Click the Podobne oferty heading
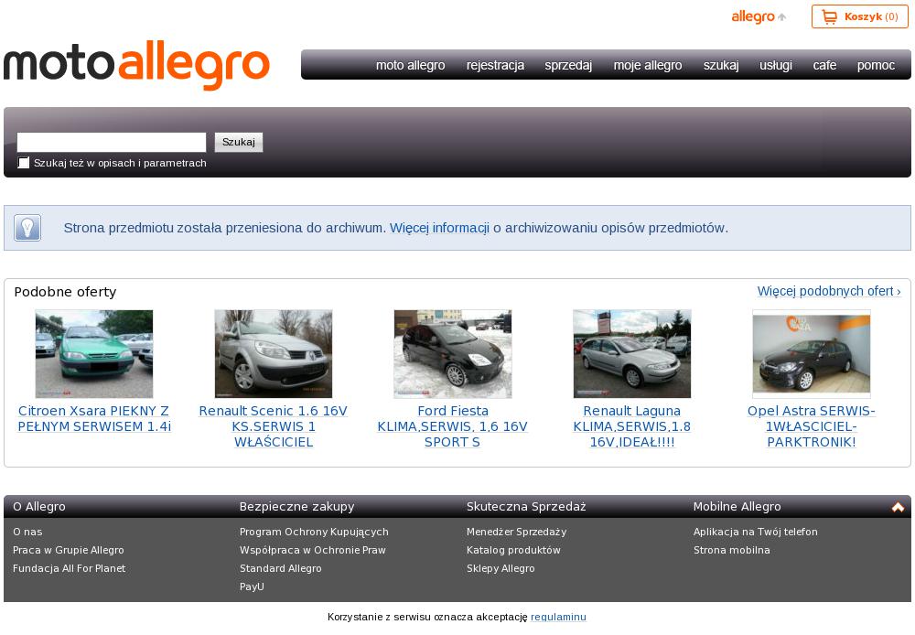This screenshot has height=635, width=915. [65, 292]
